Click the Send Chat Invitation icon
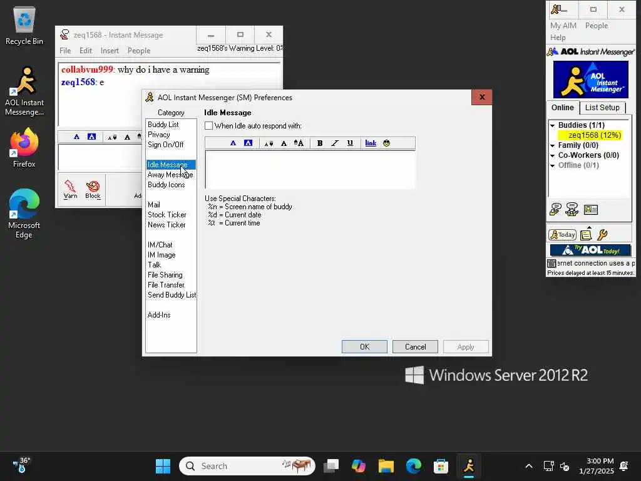Screen dimensions: 641x481 (572, 209)
